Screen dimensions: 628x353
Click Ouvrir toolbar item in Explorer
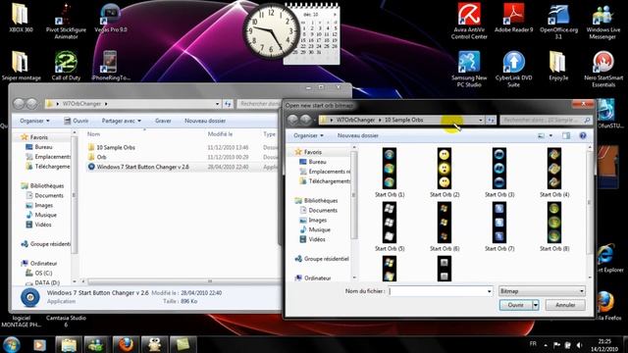point(77,121)
